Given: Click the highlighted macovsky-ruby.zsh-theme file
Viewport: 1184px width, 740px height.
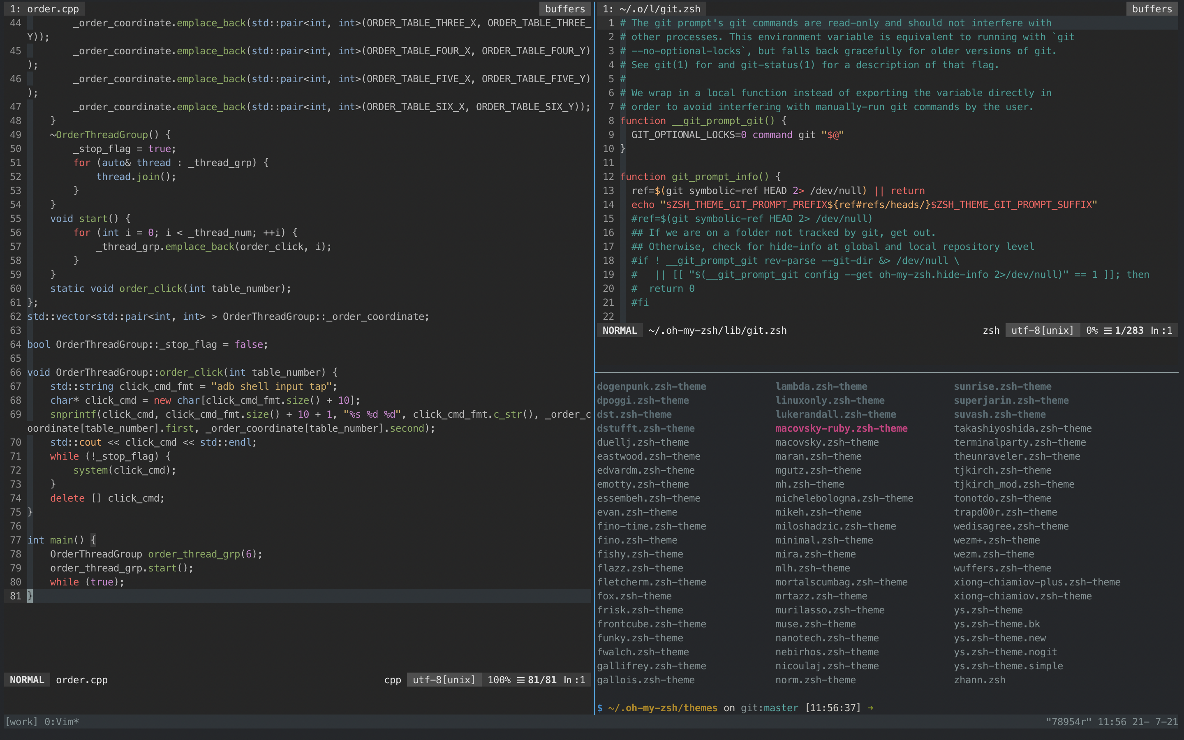Looking at the screenshot, I should (841, 428).
